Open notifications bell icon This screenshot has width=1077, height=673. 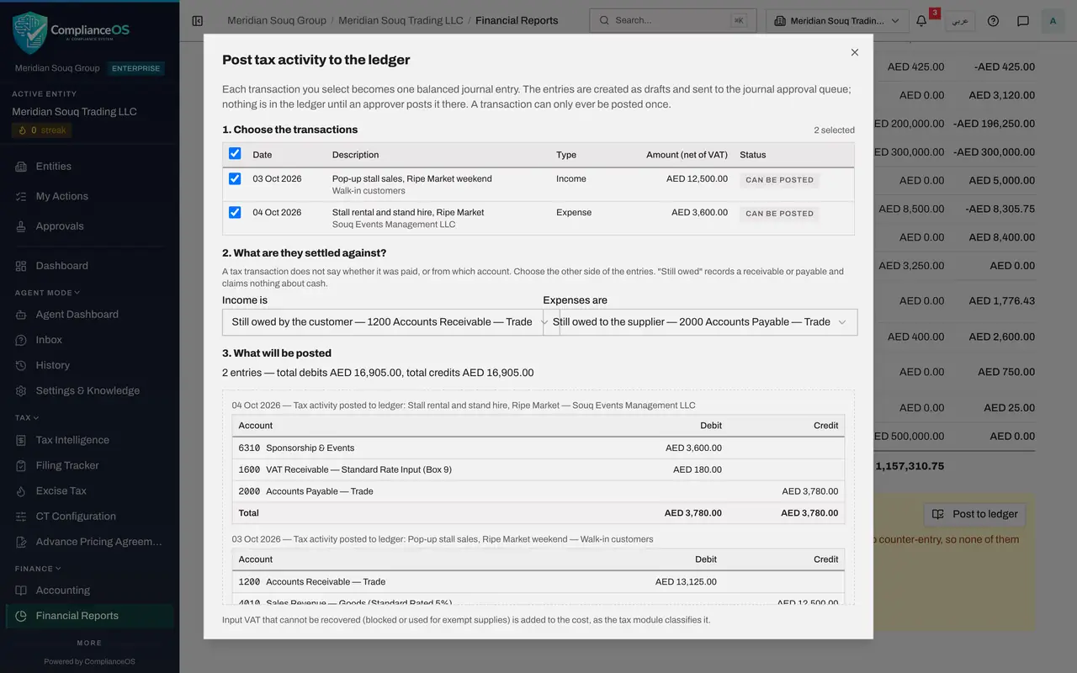coord(921,20)
